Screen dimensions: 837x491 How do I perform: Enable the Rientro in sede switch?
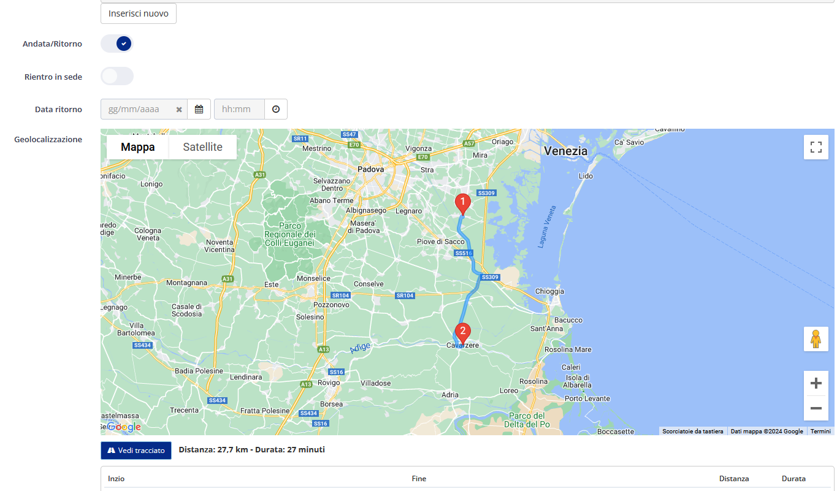[x=117, y=76]
